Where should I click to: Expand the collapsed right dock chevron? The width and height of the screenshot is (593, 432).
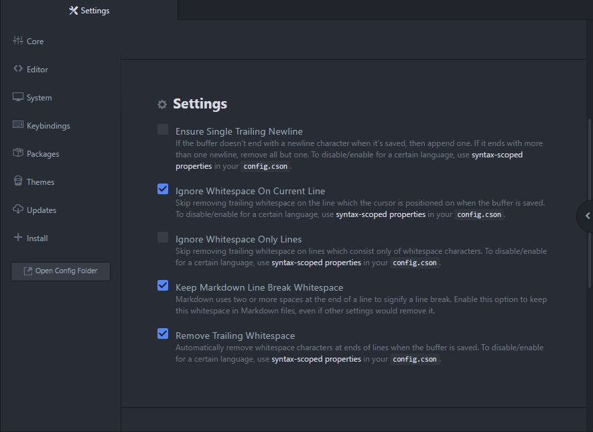(x=586, y=216)
